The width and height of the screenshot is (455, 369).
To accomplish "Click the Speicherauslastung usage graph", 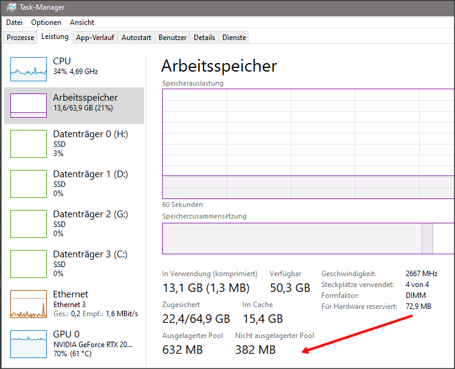I will pyautogui.click(x=307, y=143).
